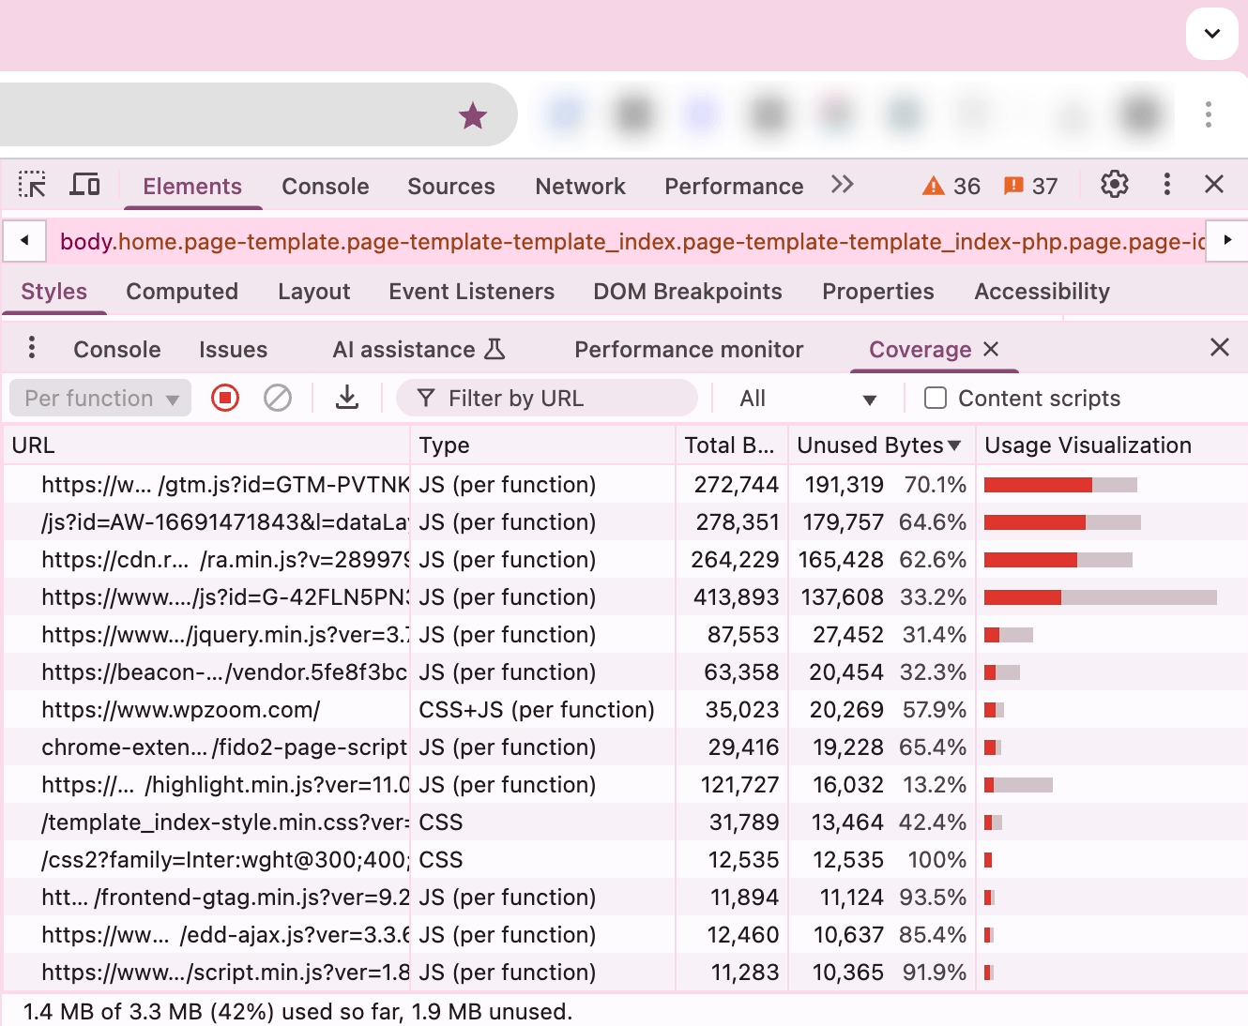Select the frontend-gtag.min.js row
The width and height of the screenshot is (1248, 1026).
tap(626, 898)
